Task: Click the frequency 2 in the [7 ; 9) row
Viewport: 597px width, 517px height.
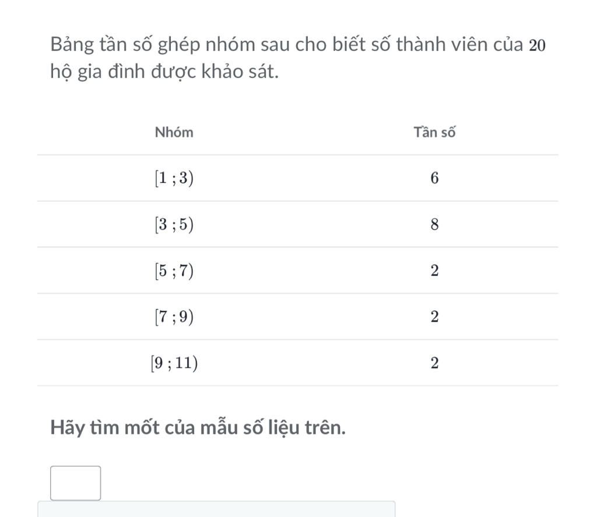Action: coord(434,318)
